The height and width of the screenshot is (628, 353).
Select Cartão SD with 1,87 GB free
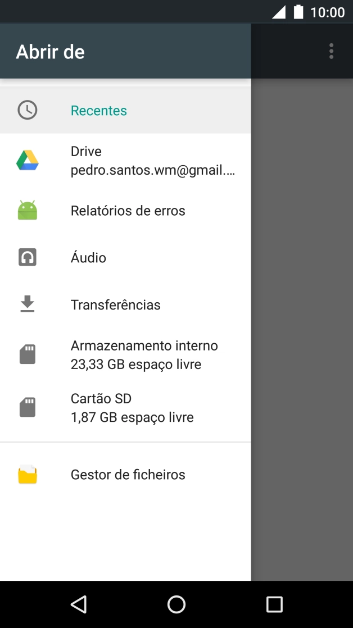(x=132, y=407)
